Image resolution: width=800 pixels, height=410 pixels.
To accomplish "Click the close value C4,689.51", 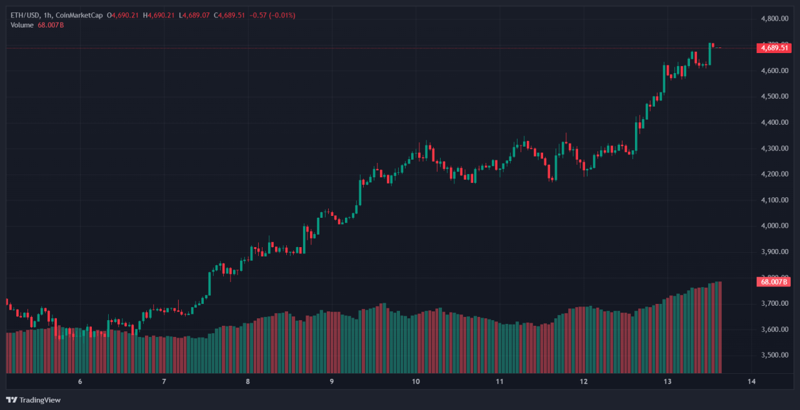I will (x=229, y=15).
